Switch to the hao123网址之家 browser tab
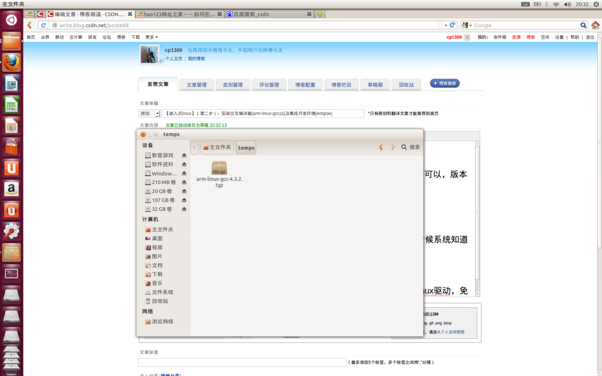Screen dimensions: 602x376 pyautogui.click(x=180, y=14)
